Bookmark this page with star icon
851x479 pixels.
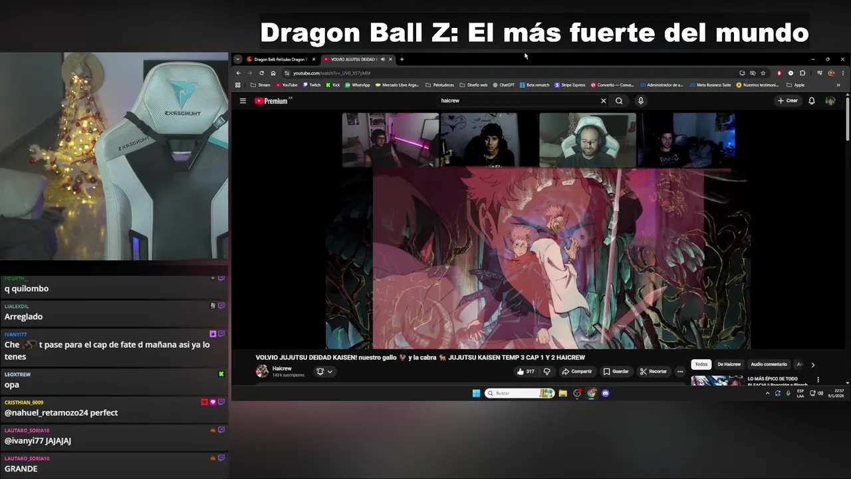point(763,73)
